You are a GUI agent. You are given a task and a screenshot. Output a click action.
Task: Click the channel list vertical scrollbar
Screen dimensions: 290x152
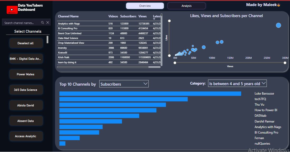pyautogui.click(x=48, y=40)
